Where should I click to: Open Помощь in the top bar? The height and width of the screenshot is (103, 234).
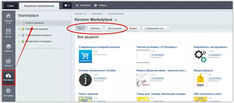point(103,5)
